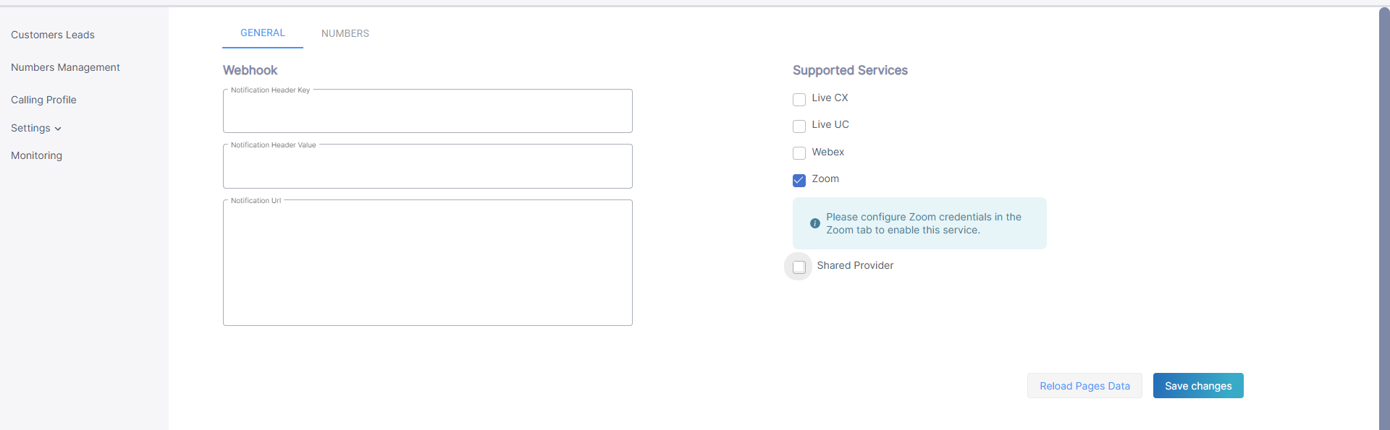1390x430 pixels.
Task: Click into the Notification Header Value field
Action: tap(427, 168)
